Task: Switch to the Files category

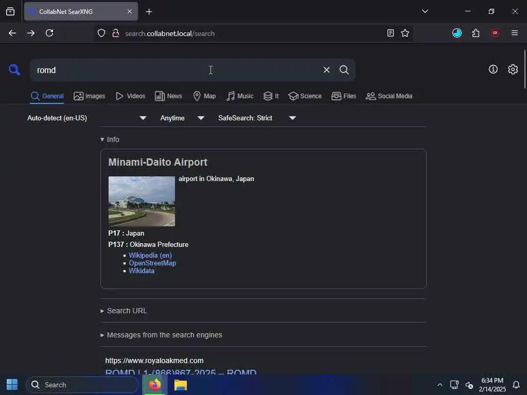Action: click(343, 96)
